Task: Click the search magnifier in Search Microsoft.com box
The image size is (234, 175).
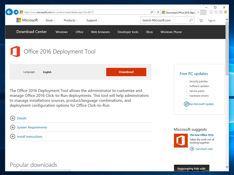Action: [x=191, y=20]
